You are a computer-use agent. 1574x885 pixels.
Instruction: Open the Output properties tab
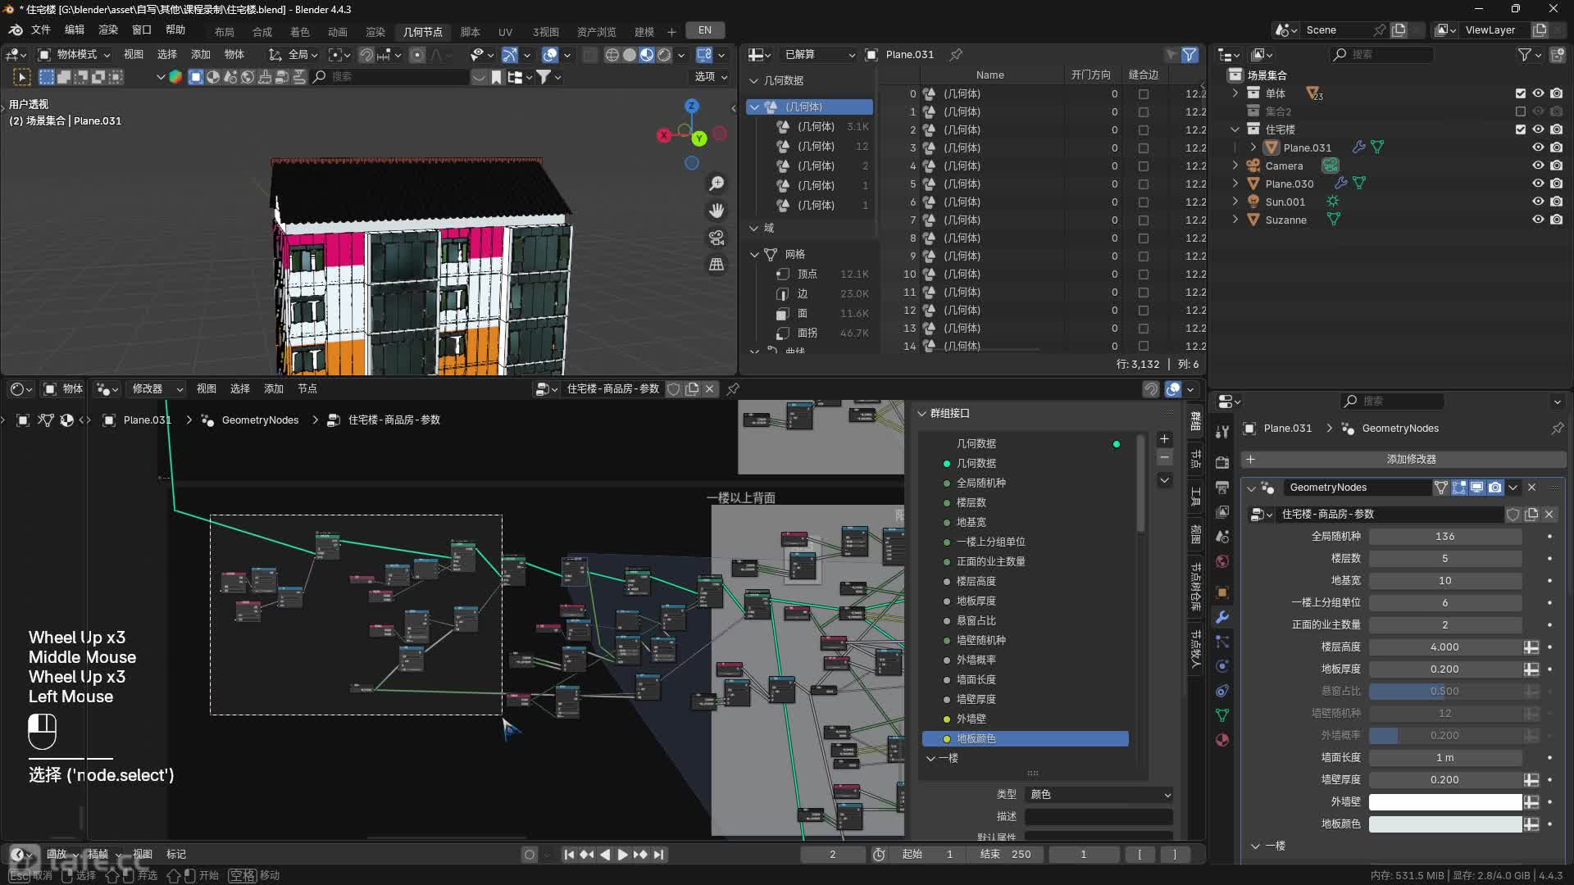pos(1222,487)
